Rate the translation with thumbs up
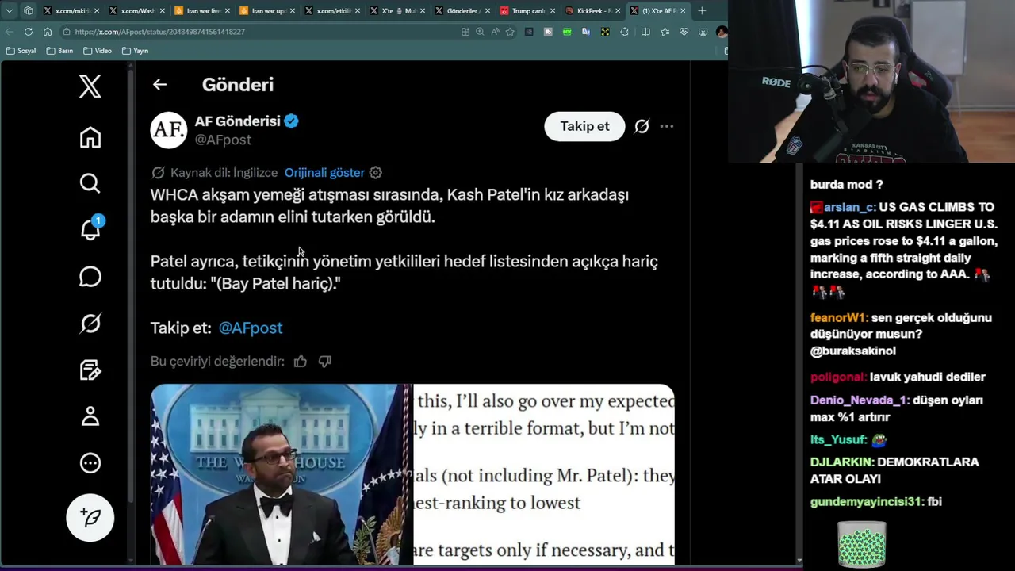The height and width of the screenshot is (571, 1015). 301,362
